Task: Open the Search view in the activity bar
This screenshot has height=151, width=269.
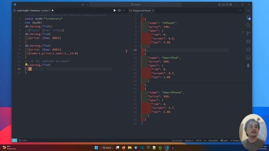Action: coord(248,26)
